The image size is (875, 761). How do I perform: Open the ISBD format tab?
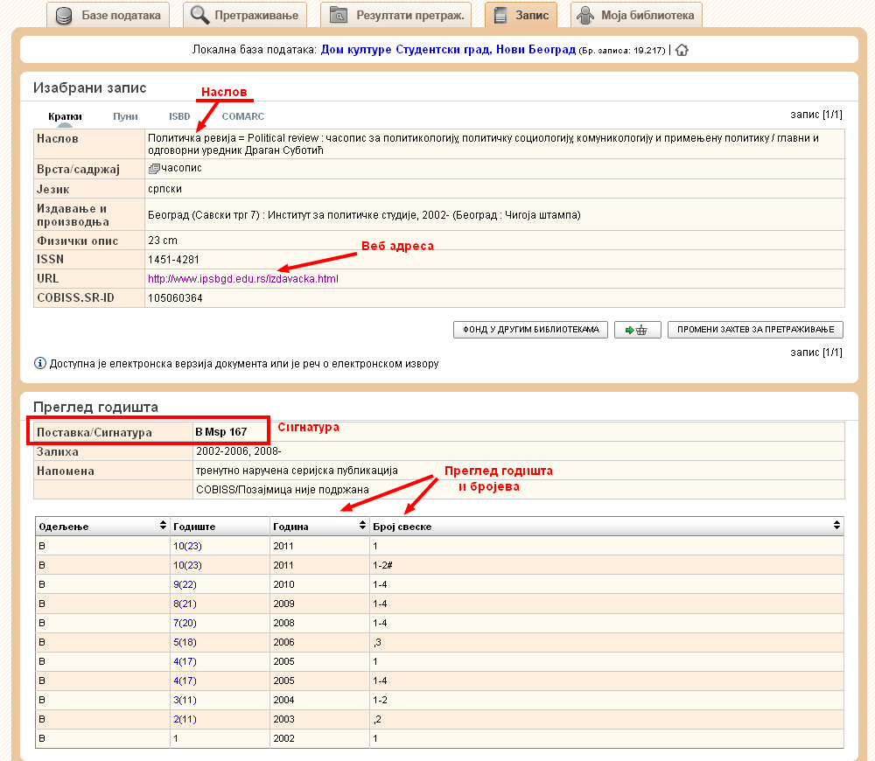(179, 116)
